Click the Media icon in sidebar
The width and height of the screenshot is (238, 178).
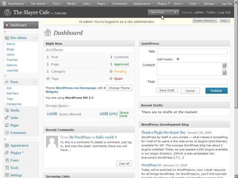7,110
